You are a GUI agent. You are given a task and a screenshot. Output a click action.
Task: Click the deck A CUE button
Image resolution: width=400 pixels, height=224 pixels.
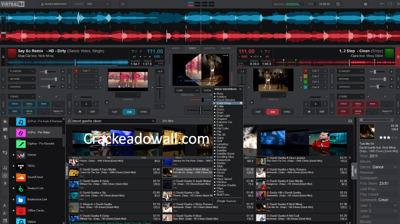click(114, 112)
